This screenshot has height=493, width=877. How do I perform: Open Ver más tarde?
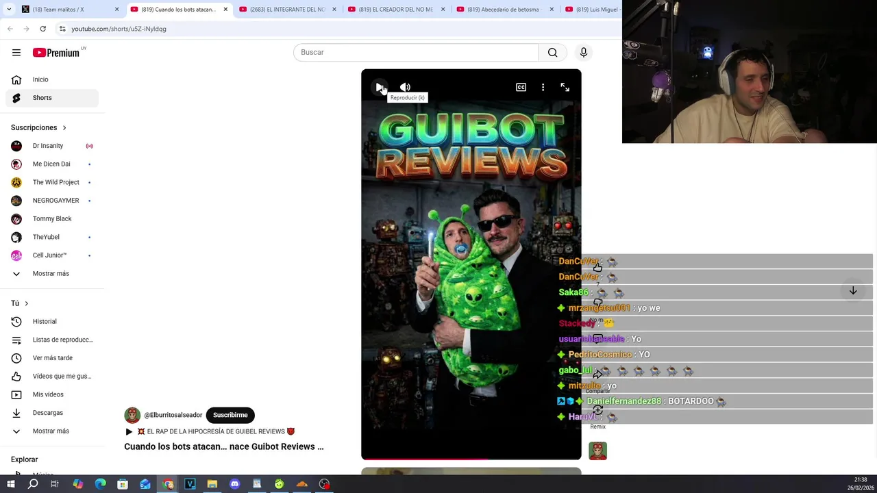pyautogui.click(x=52, y=358)
